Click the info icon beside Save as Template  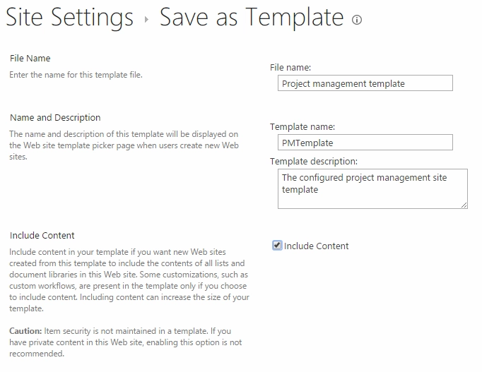(357, 20)
